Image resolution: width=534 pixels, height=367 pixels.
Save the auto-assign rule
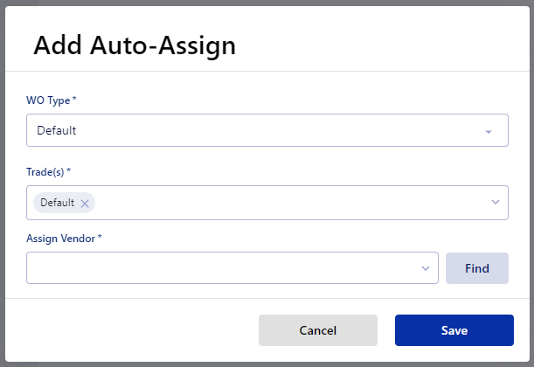[454, 330]
